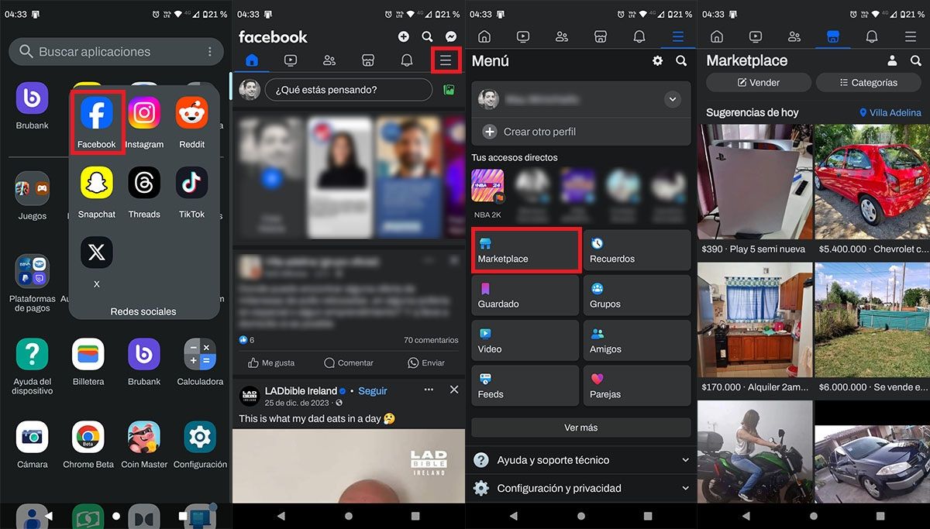Switch to the video tab in Facebook feed

pos(291,60)
